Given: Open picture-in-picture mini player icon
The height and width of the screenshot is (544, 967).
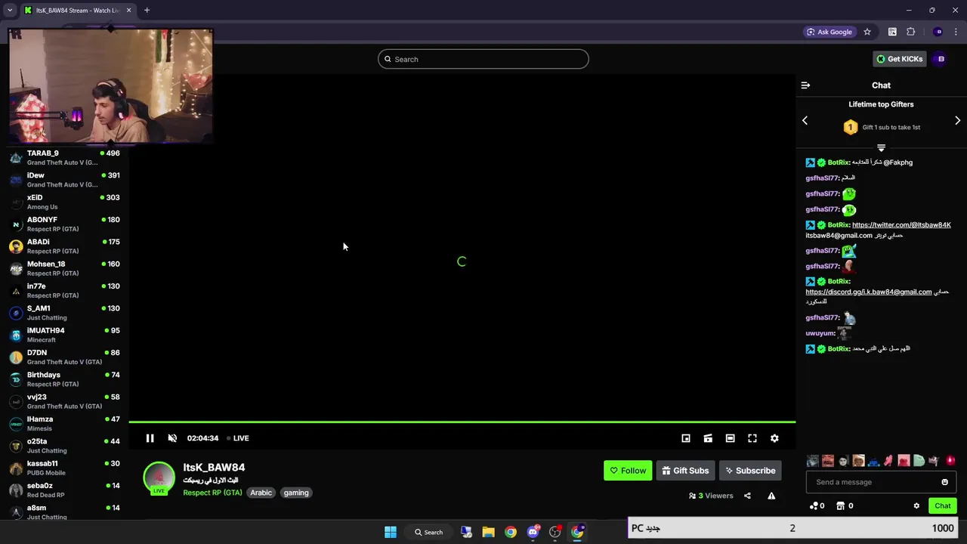Looking at the screenshot, I should click(686, 438).
